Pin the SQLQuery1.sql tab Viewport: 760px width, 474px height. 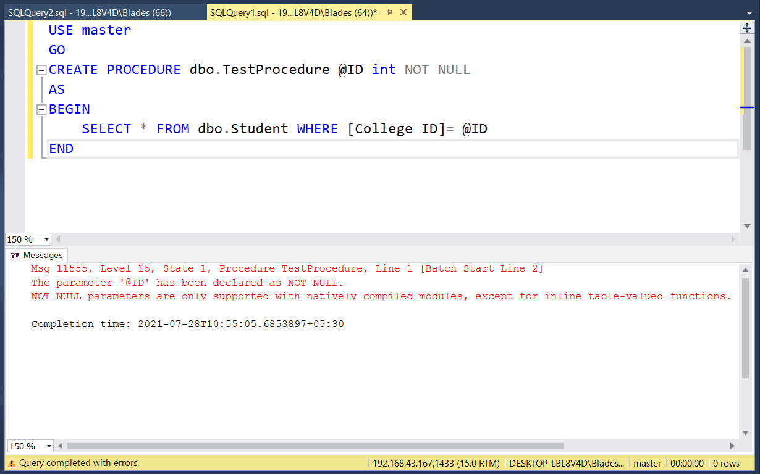coord(389,12)
